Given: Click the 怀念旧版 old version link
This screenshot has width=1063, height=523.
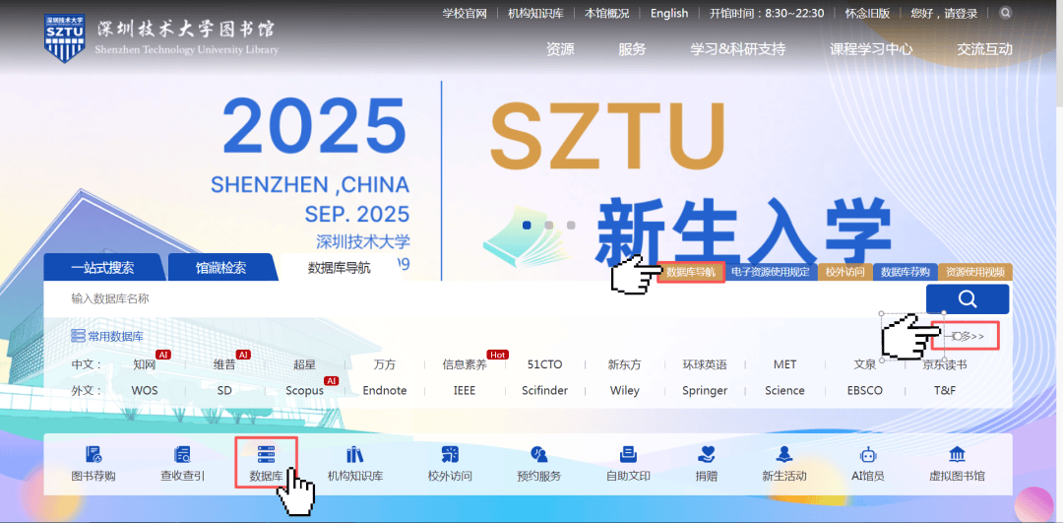Looking at the screenshot, I should coord(867,13).
